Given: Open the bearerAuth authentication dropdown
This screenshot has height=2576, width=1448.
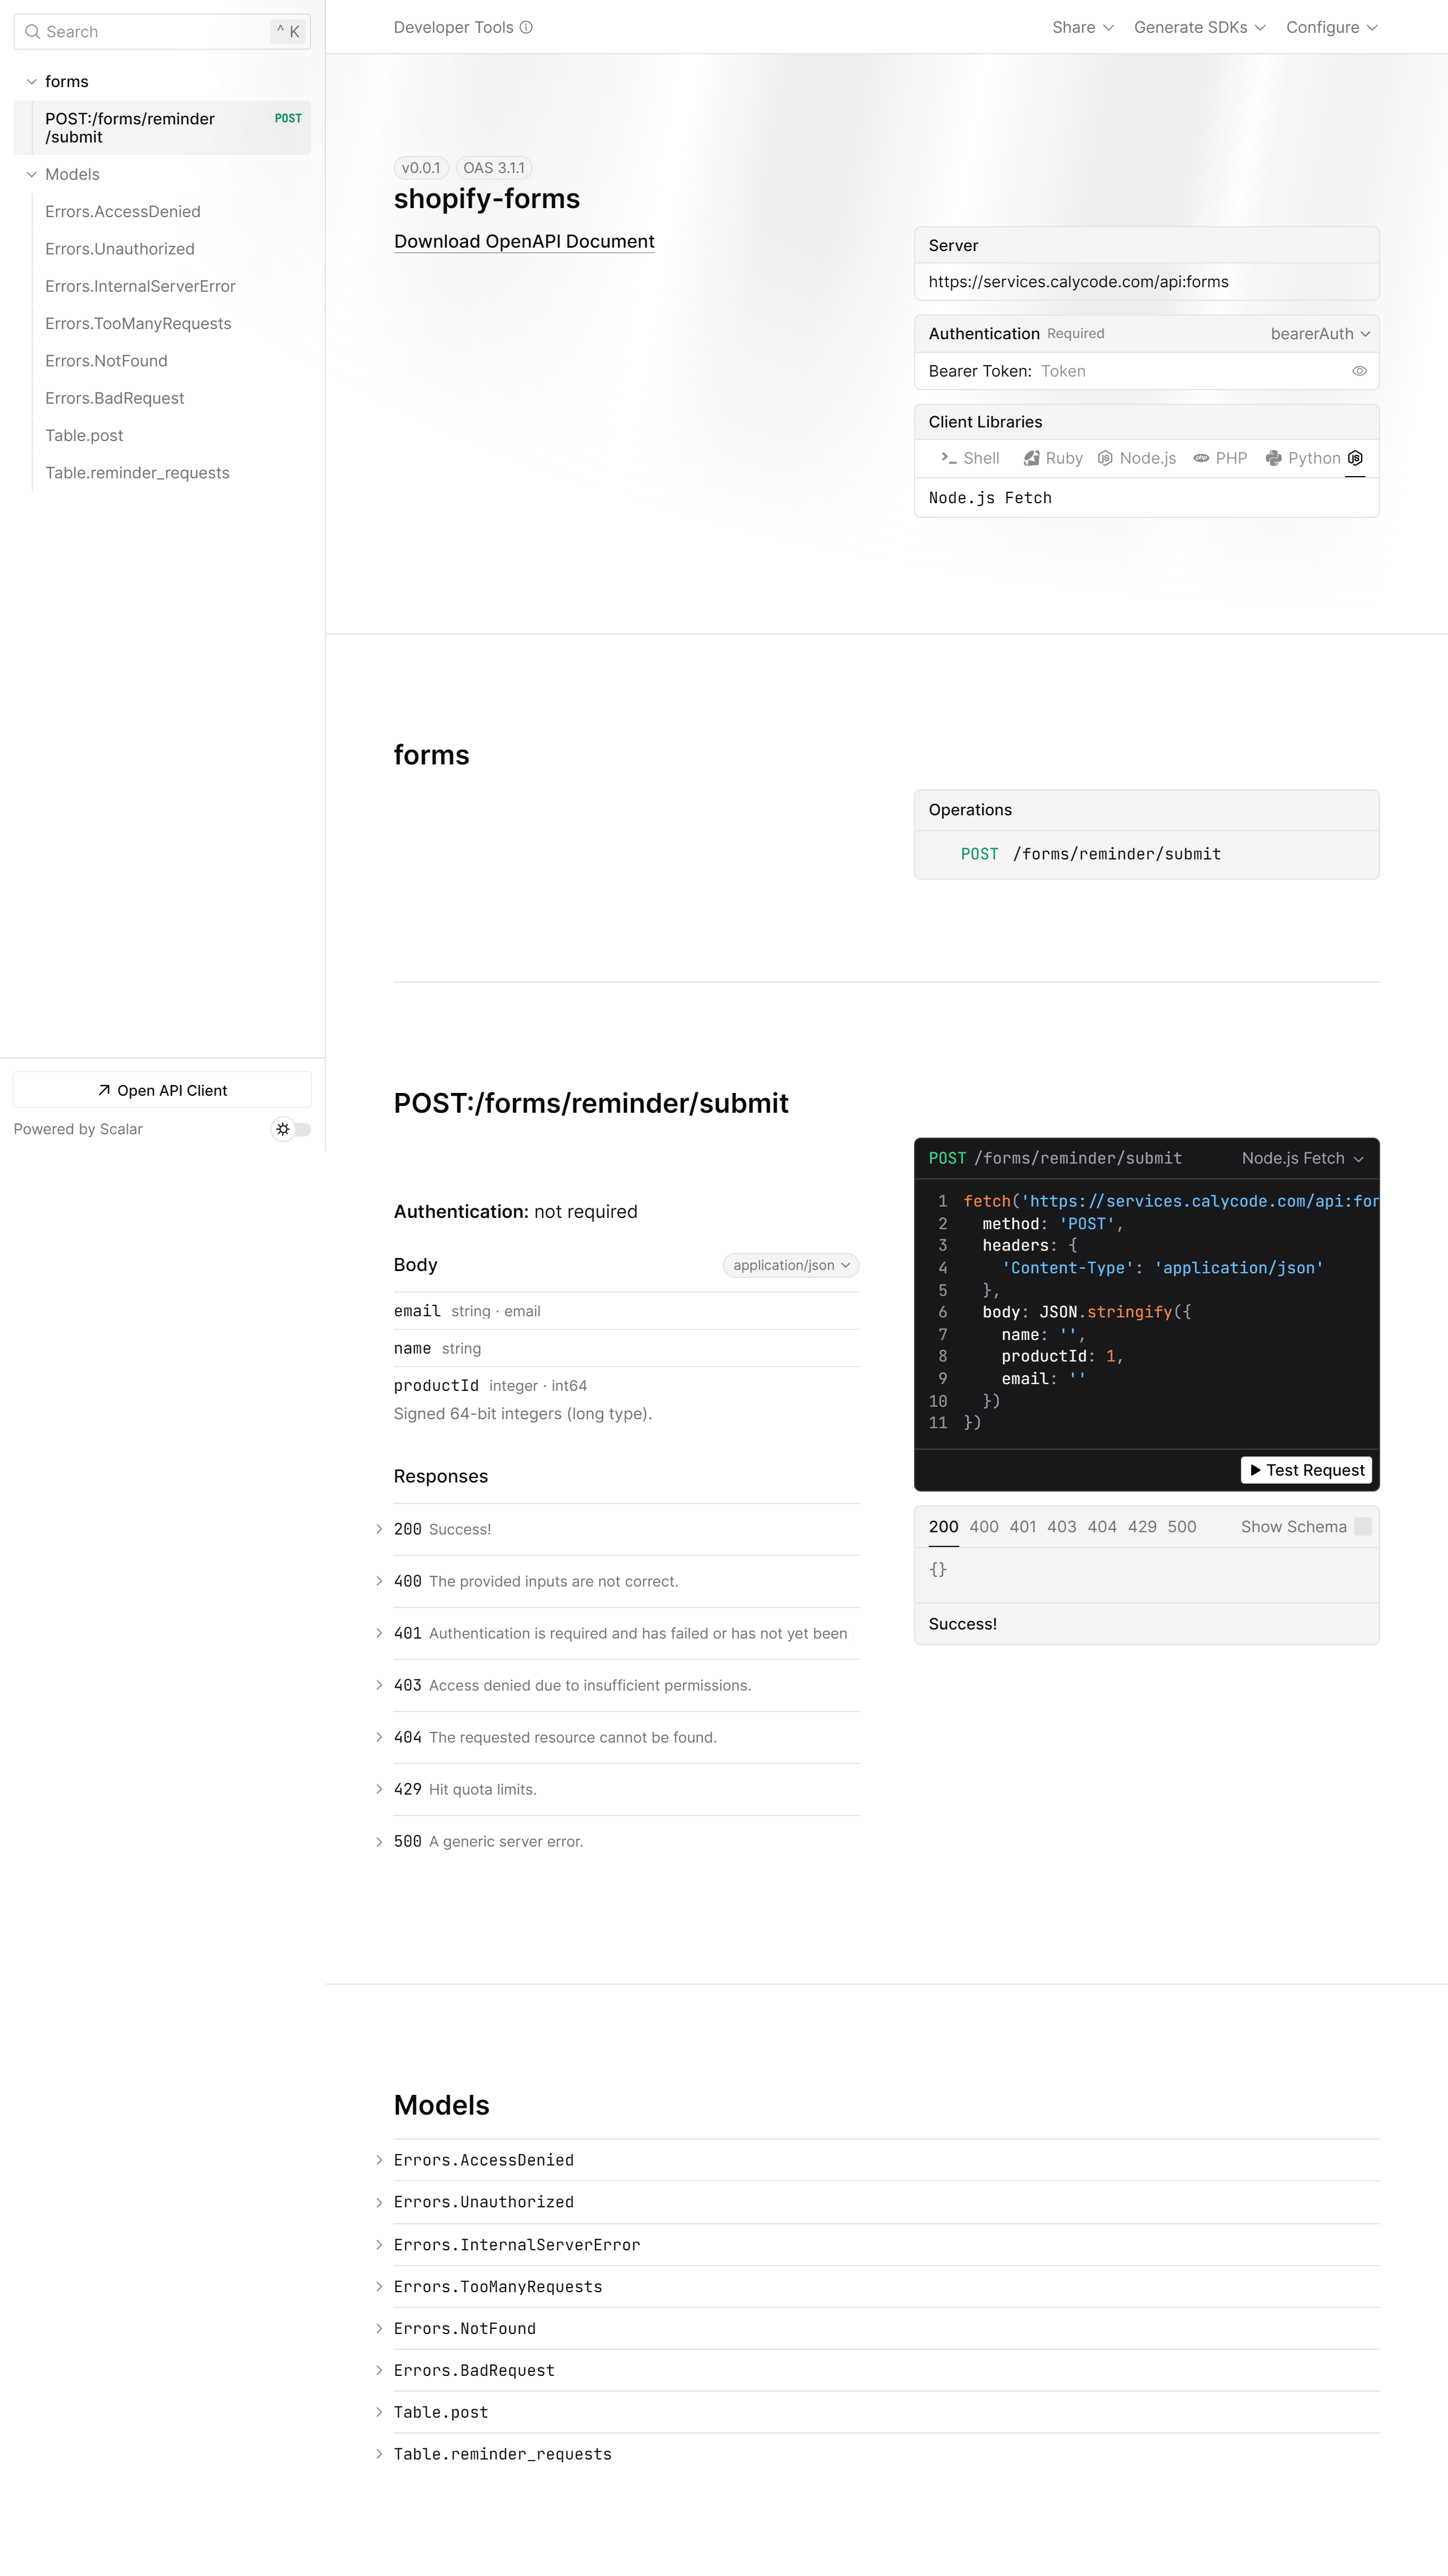Looking at the screenshot, I should click(1320, 334).
